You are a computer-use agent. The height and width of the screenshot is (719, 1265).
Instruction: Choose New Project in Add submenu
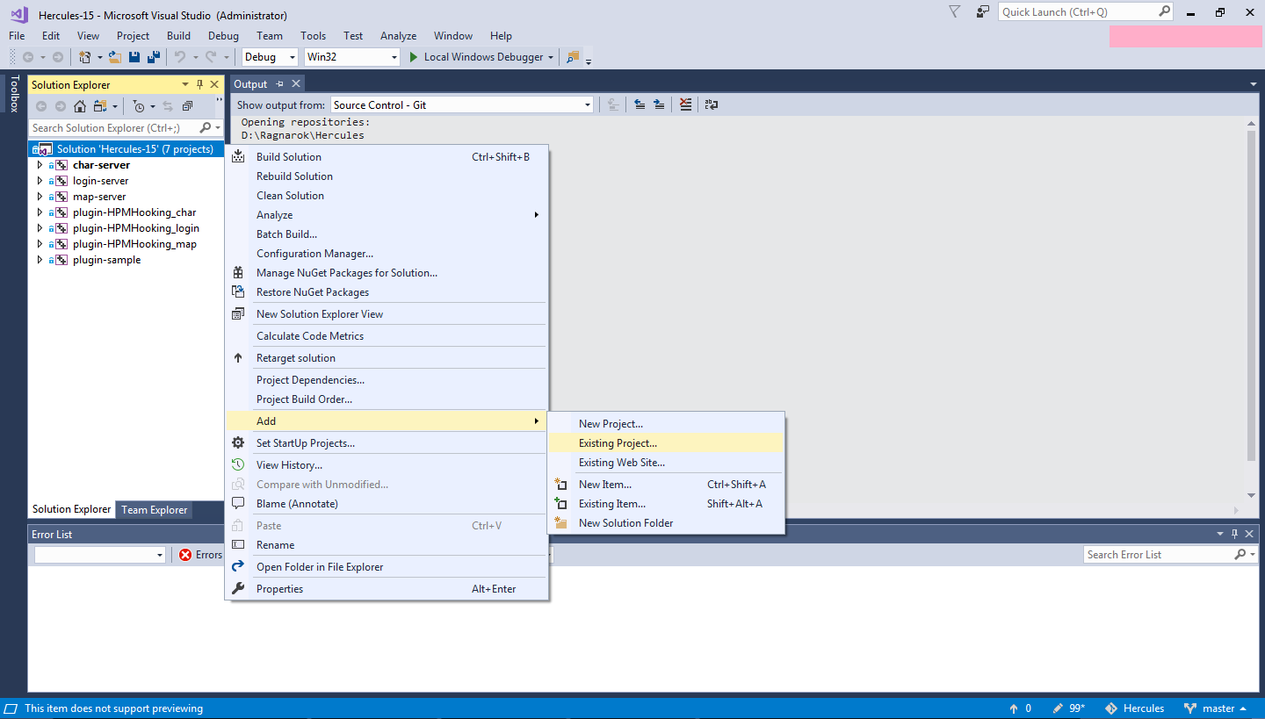pos(666,424)
